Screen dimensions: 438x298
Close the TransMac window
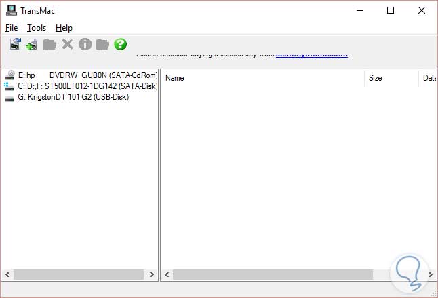[422, 10]
